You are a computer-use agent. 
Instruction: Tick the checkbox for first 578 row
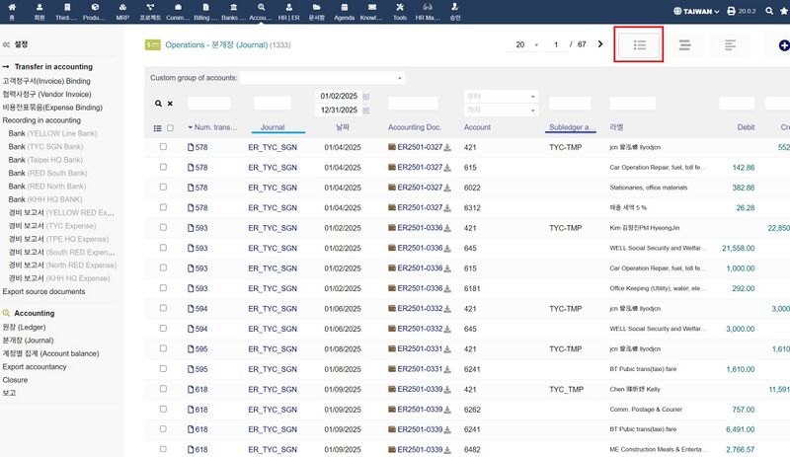163,147
